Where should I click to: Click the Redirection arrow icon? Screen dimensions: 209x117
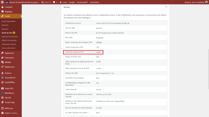(x=2, y=67)
